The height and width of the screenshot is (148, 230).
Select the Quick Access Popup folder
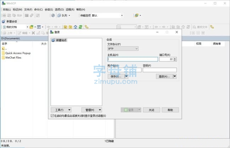point(18,53)
